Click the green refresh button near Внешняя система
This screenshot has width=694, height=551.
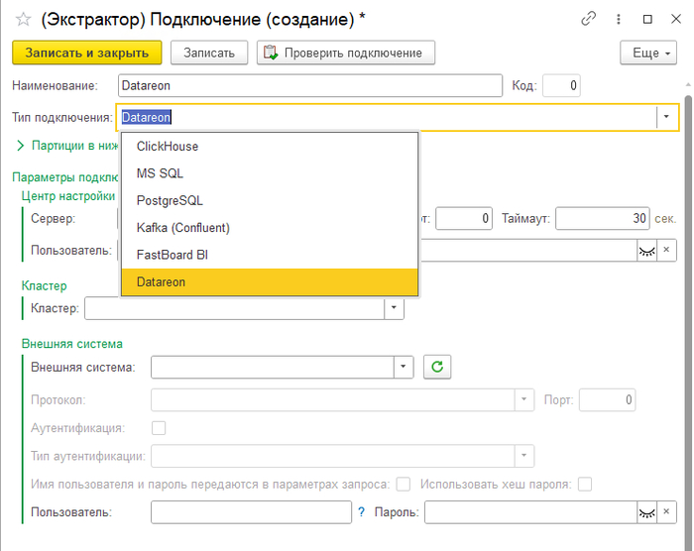437,367
